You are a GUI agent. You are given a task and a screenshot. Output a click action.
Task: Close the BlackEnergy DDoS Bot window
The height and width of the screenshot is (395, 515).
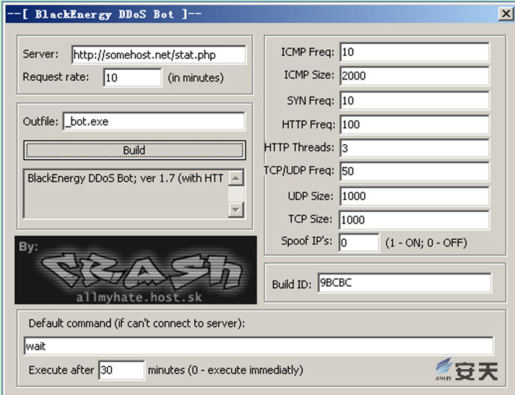[506, 14]
